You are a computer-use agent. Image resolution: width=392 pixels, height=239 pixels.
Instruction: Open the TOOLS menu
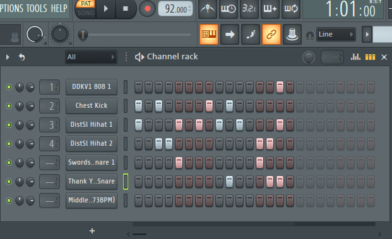click(x=37, y=8)
